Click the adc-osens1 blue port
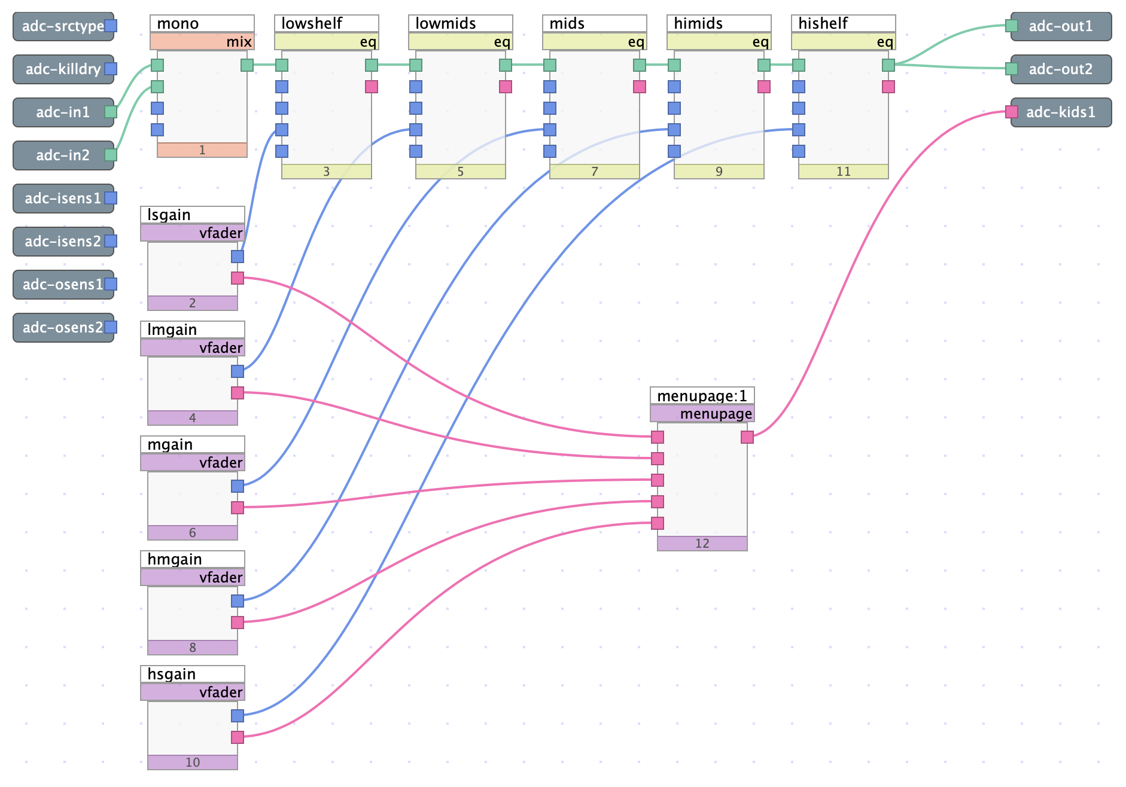The image size is (1126, 787). coord(111,284)
